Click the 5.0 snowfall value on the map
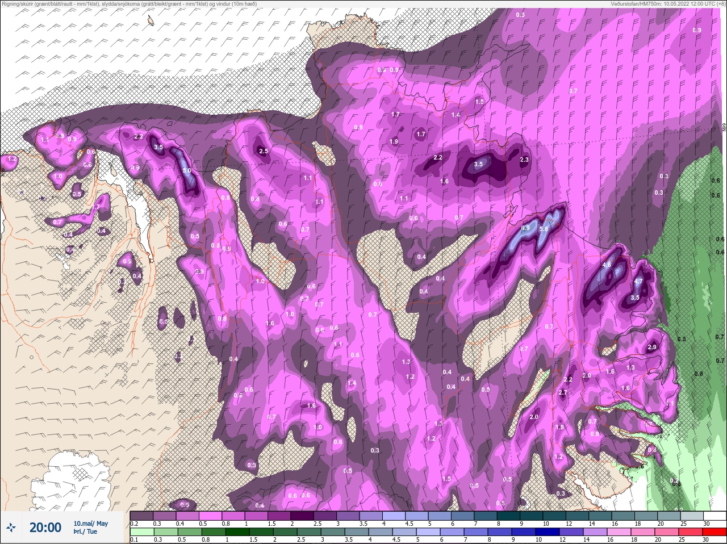The image size is (727, 544). (187, 170)
